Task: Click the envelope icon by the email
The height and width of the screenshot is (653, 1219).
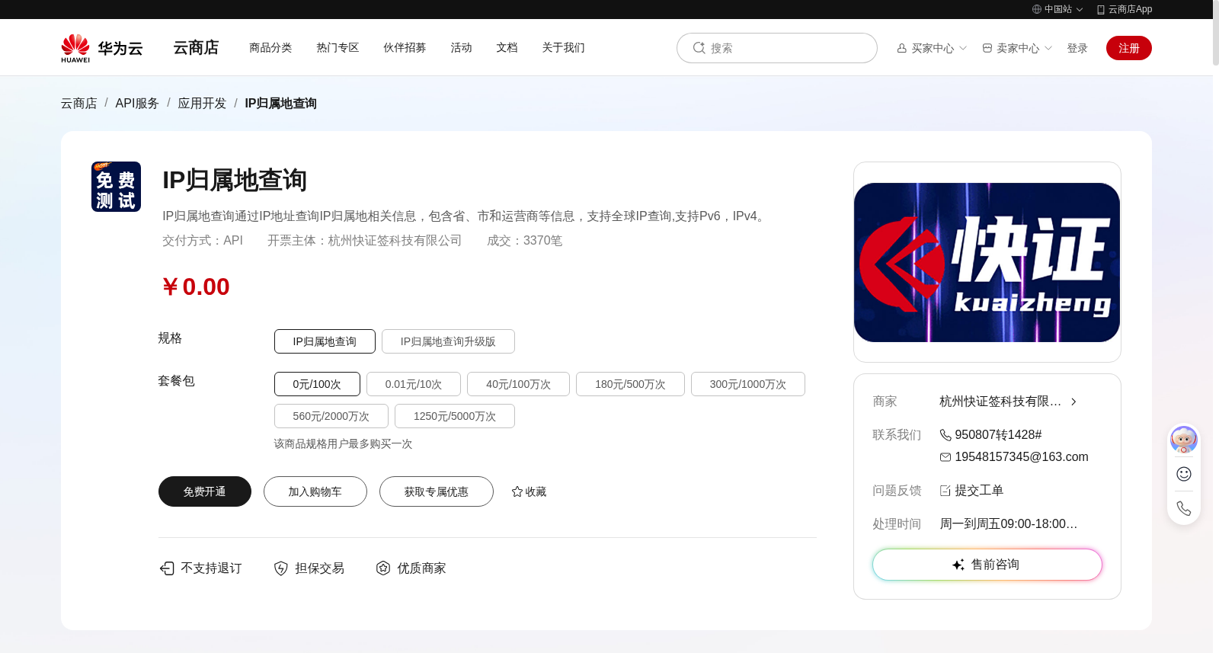Action: [945, 457]
